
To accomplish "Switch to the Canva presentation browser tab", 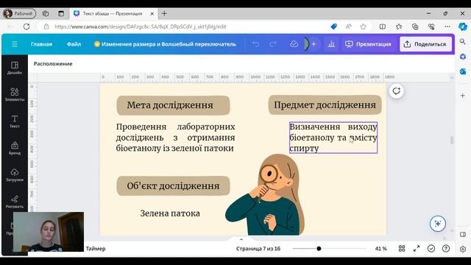I will tap(113, 13).
